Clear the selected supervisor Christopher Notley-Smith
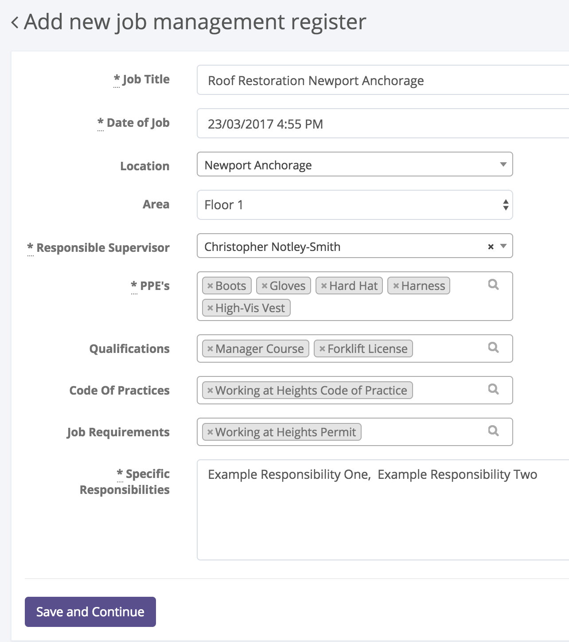 491,247
